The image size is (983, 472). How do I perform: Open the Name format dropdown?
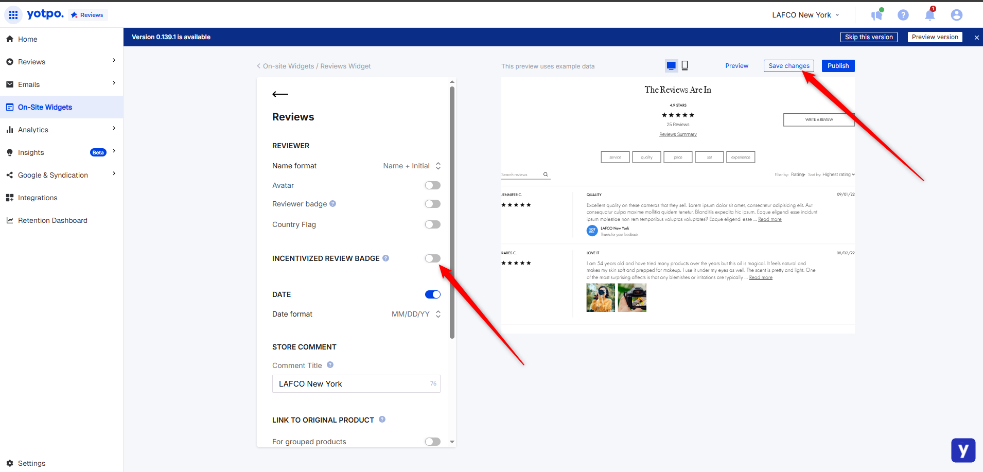click(x=412, y=166)
